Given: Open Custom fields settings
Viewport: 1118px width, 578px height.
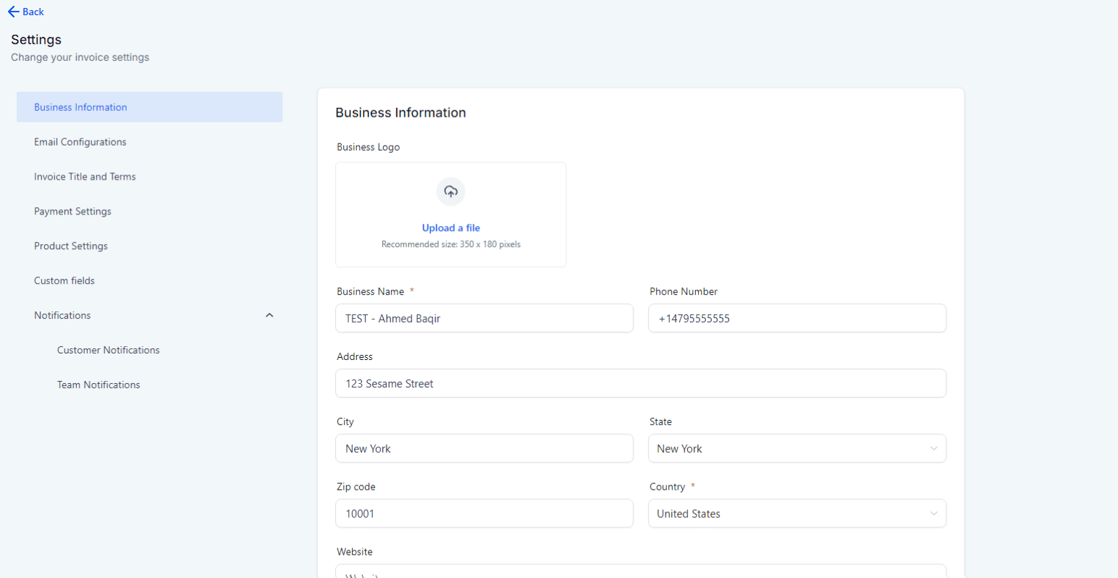Looking at the screenshot, I should point(64,280).
